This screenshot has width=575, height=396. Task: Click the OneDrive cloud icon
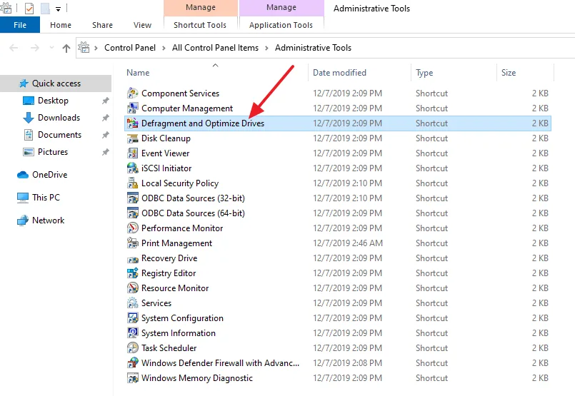23,175
